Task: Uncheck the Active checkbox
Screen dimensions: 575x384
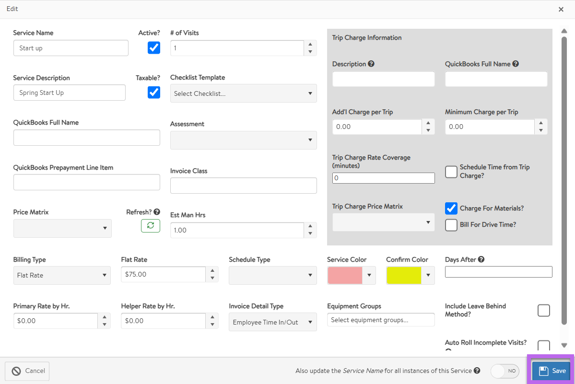Action: pyautogui.click(x=154, y=47)
